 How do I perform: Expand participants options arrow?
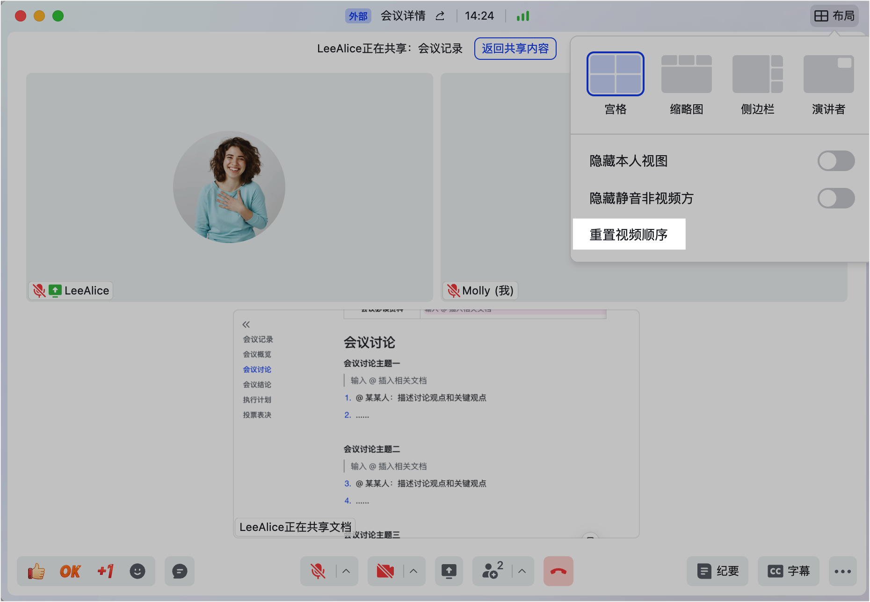[x=522, y=571]
